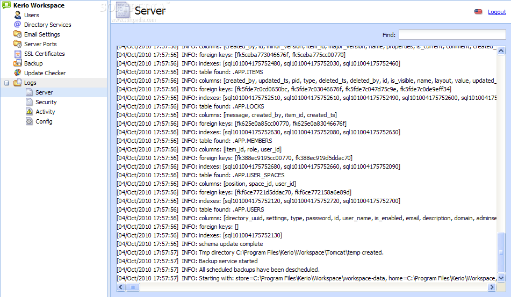Click log line starting 'Starting with: store='
The width and height of the screenshot is (511, 297).
307,278
